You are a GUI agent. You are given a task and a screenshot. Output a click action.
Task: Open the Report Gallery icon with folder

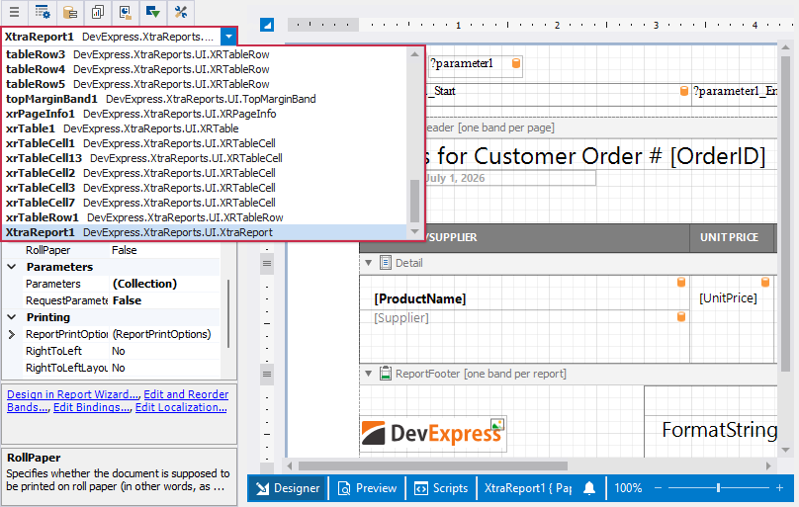(x=125, y=12)
